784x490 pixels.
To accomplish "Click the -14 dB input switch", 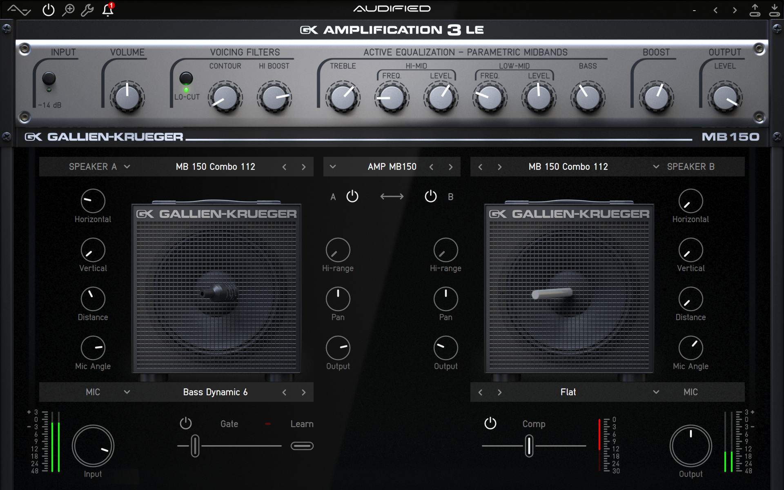I will coord(49,78).
